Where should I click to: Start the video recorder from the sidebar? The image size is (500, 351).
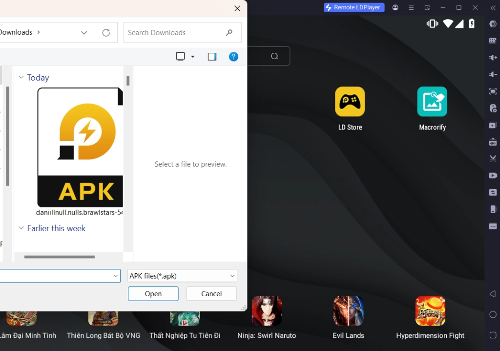[x=493, y=175]
